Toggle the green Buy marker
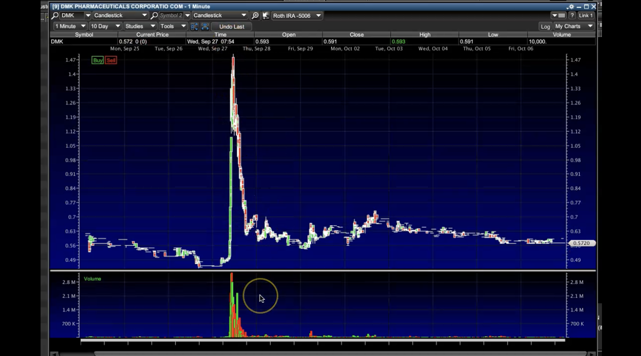 [x=97, y=60]
